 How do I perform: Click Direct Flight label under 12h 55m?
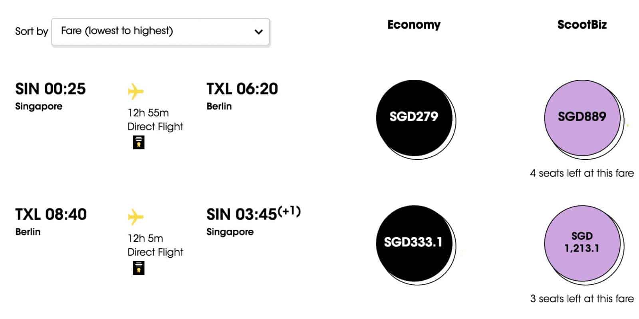tap(155, 127)
